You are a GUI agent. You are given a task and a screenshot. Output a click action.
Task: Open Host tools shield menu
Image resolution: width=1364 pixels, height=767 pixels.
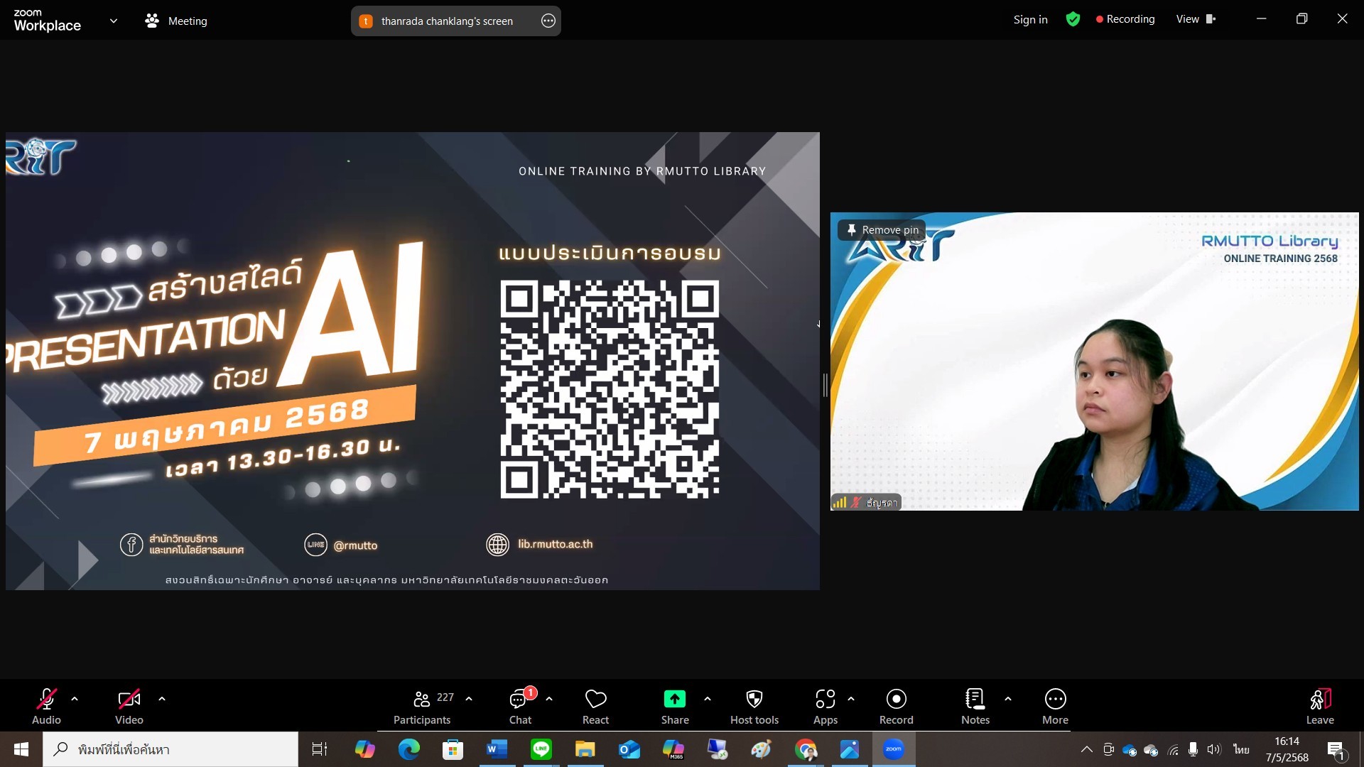754,707
